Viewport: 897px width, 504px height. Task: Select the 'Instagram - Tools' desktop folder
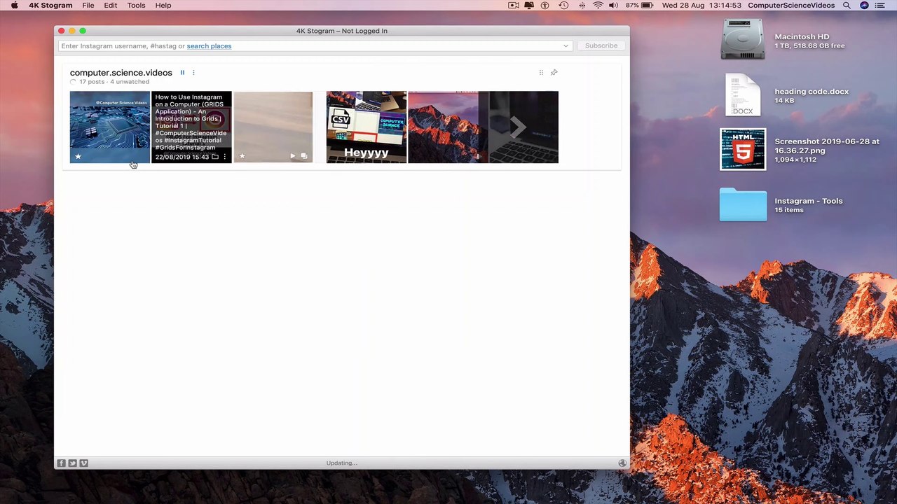[x=743, y=204]
